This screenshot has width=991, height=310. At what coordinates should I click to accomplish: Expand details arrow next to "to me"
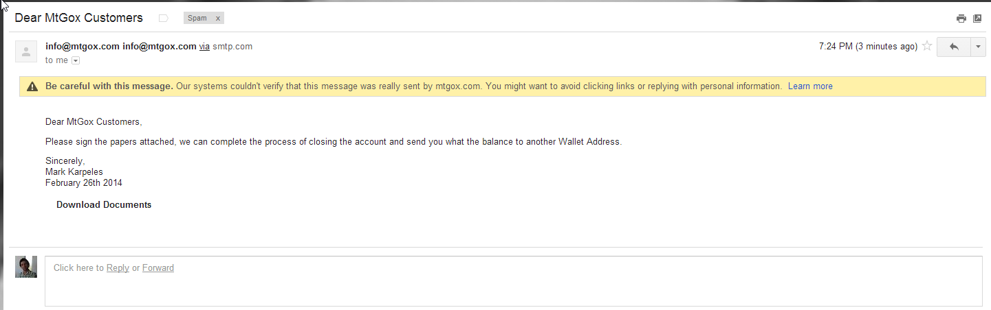[76, 60]
